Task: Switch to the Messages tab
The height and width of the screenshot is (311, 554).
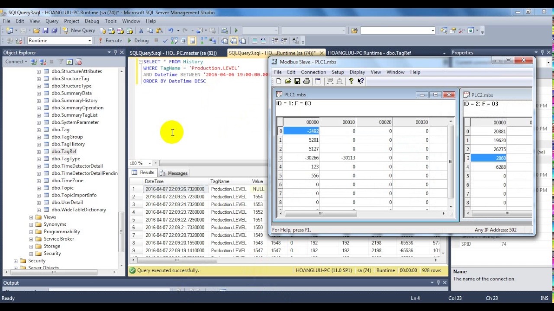Action: point(174,173)
